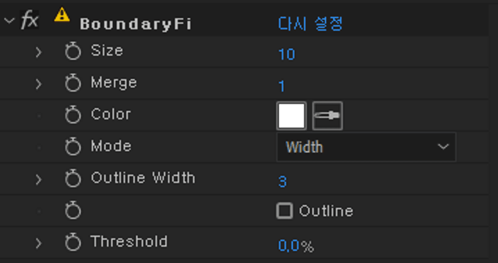Enable keyframing with the Merge stopwatch

coord(73,84)
